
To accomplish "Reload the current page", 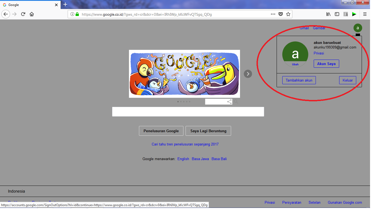I will point(23,14).
